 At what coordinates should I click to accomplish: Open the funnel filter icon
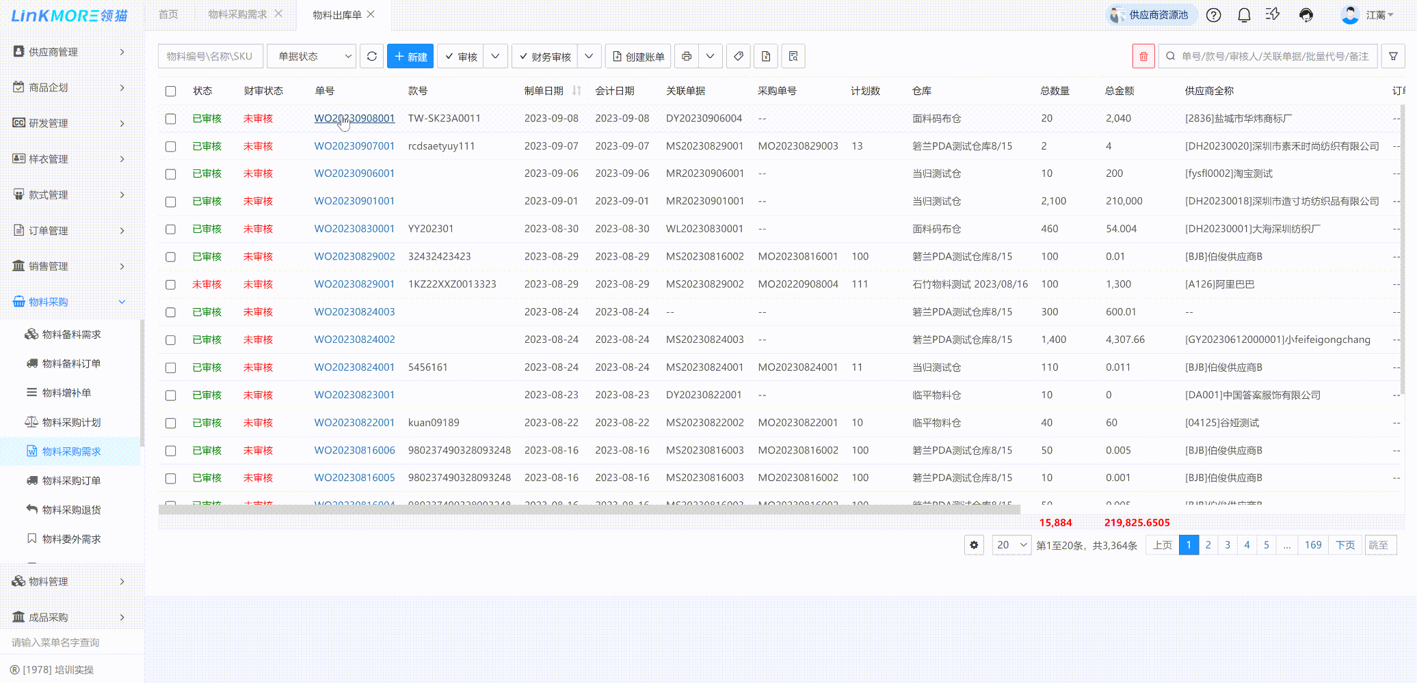pyautogui.click(x=1393, y=57)
